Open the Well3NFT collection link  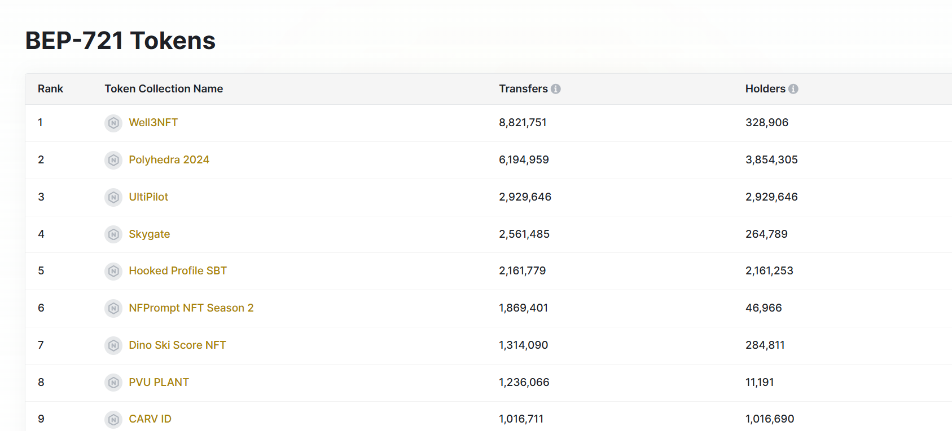[153, 123]
